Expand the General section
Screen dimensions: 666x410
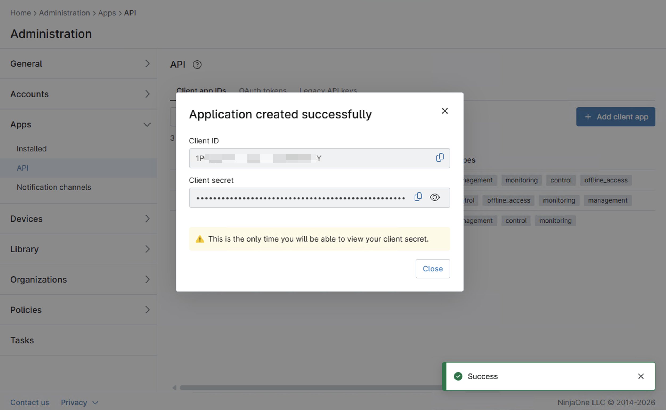tap(78, 64)
